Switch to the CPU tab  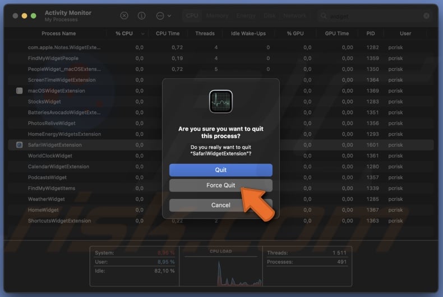click(192, 16)
